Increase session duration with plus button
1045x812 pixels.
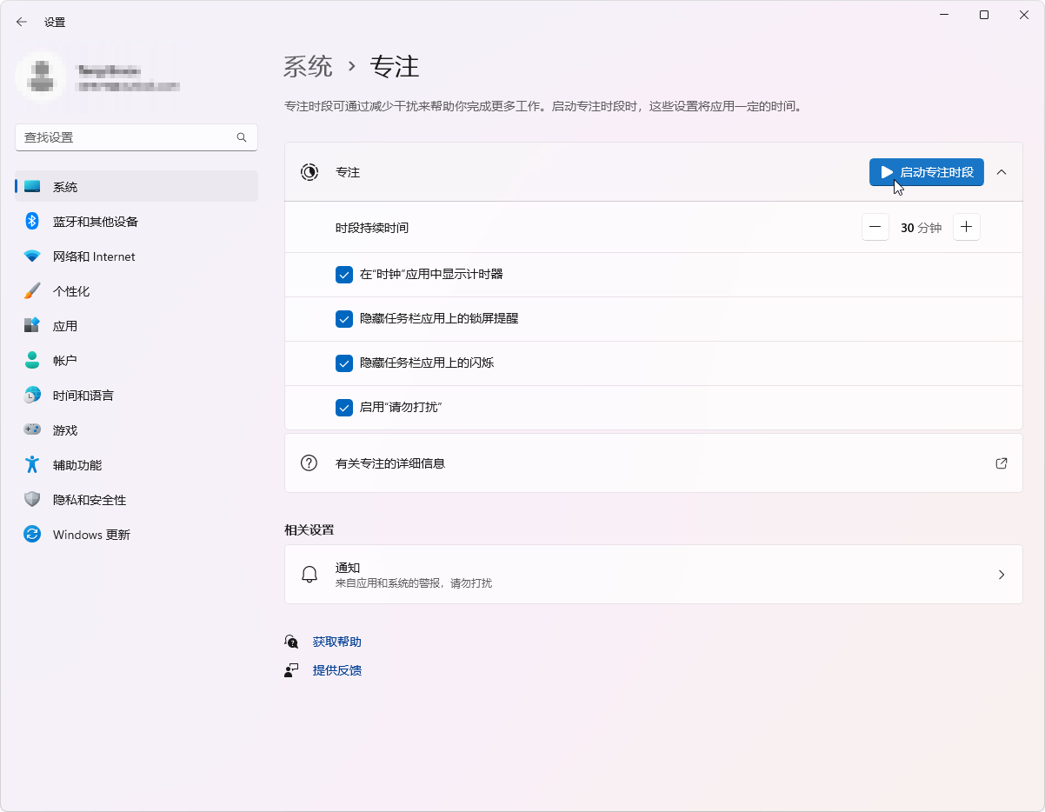click(x=966, y=228)
